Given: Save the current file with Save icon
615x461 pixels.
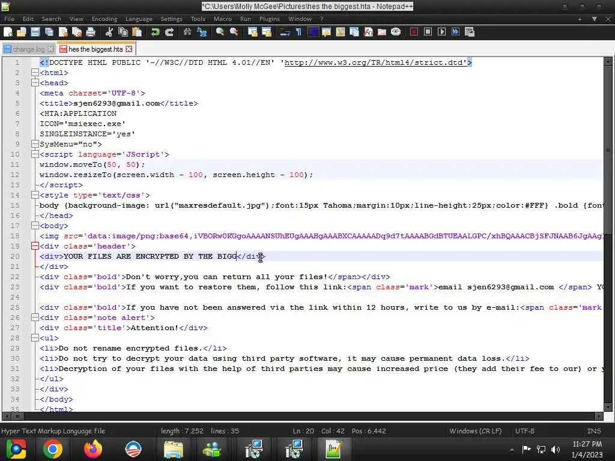Looking at the screenshot, I should click(x=35, y=32).
